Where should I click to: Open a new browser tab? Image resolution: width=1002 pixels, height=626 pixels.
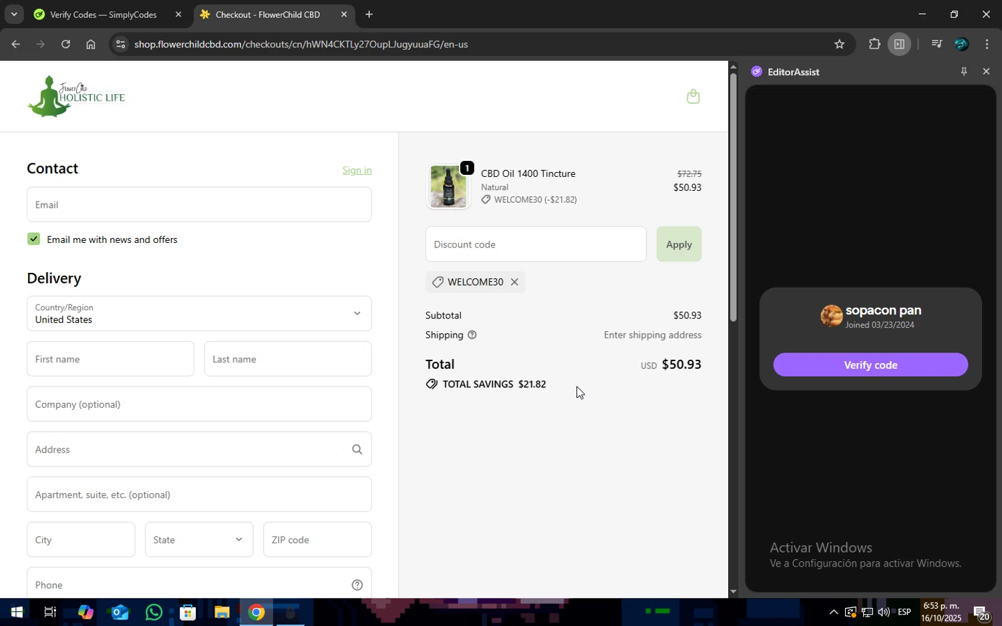click(369, 15)
